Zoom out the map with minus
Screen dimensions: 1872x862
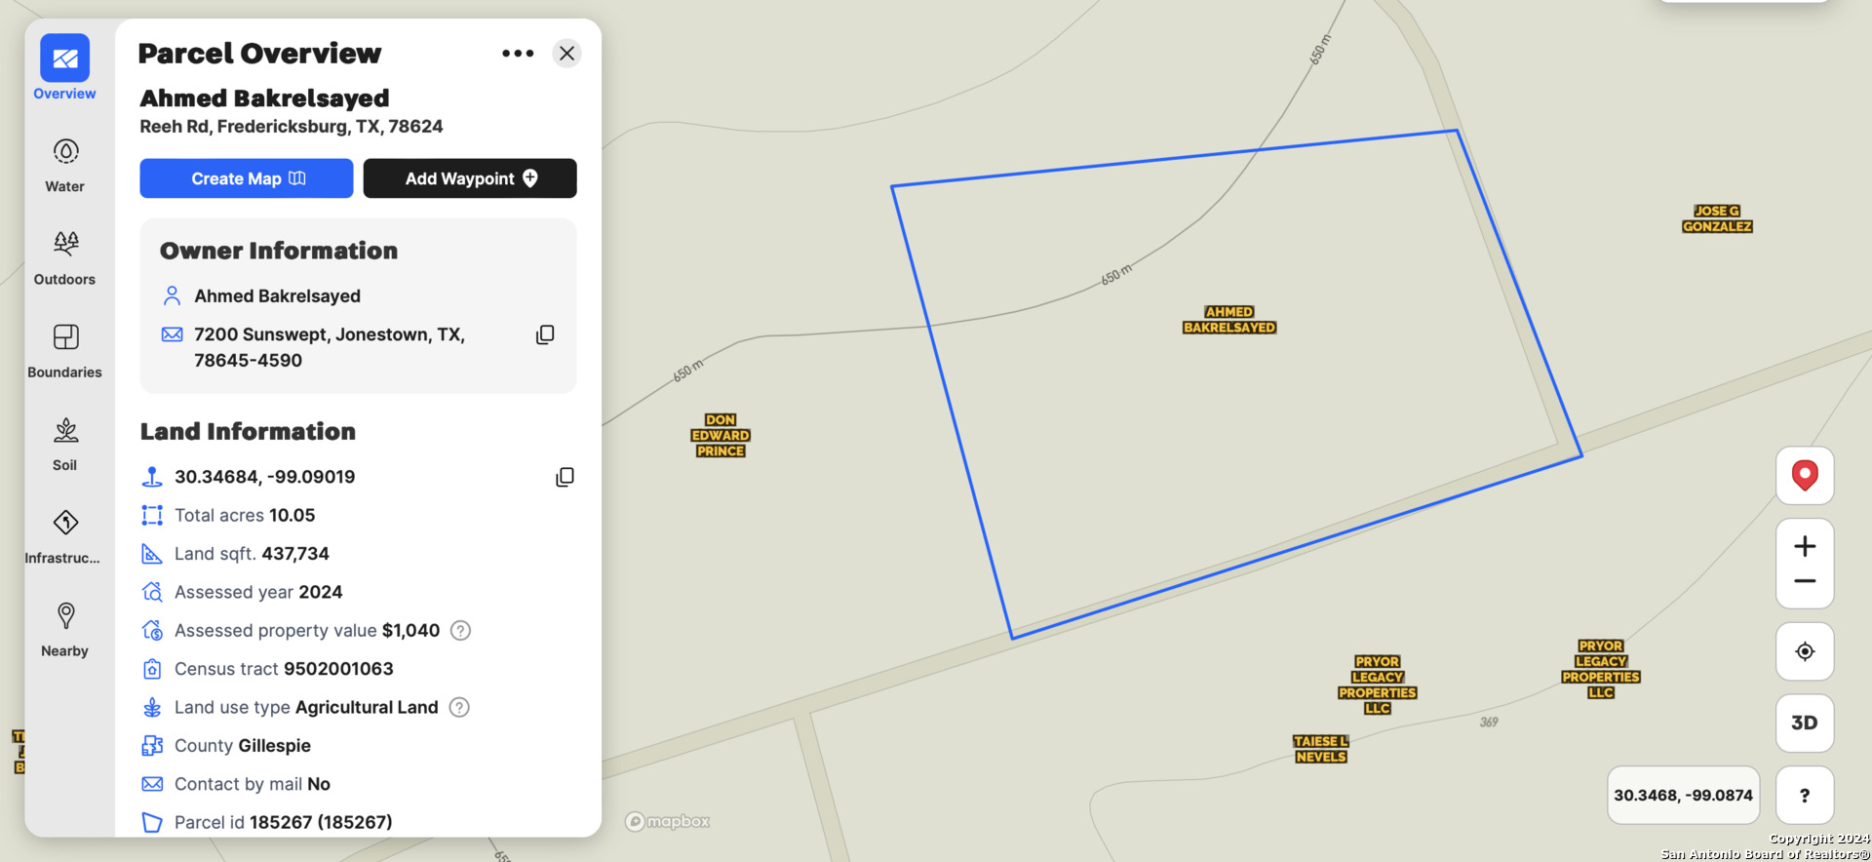pyautogui.click(x=1805, y=582)
